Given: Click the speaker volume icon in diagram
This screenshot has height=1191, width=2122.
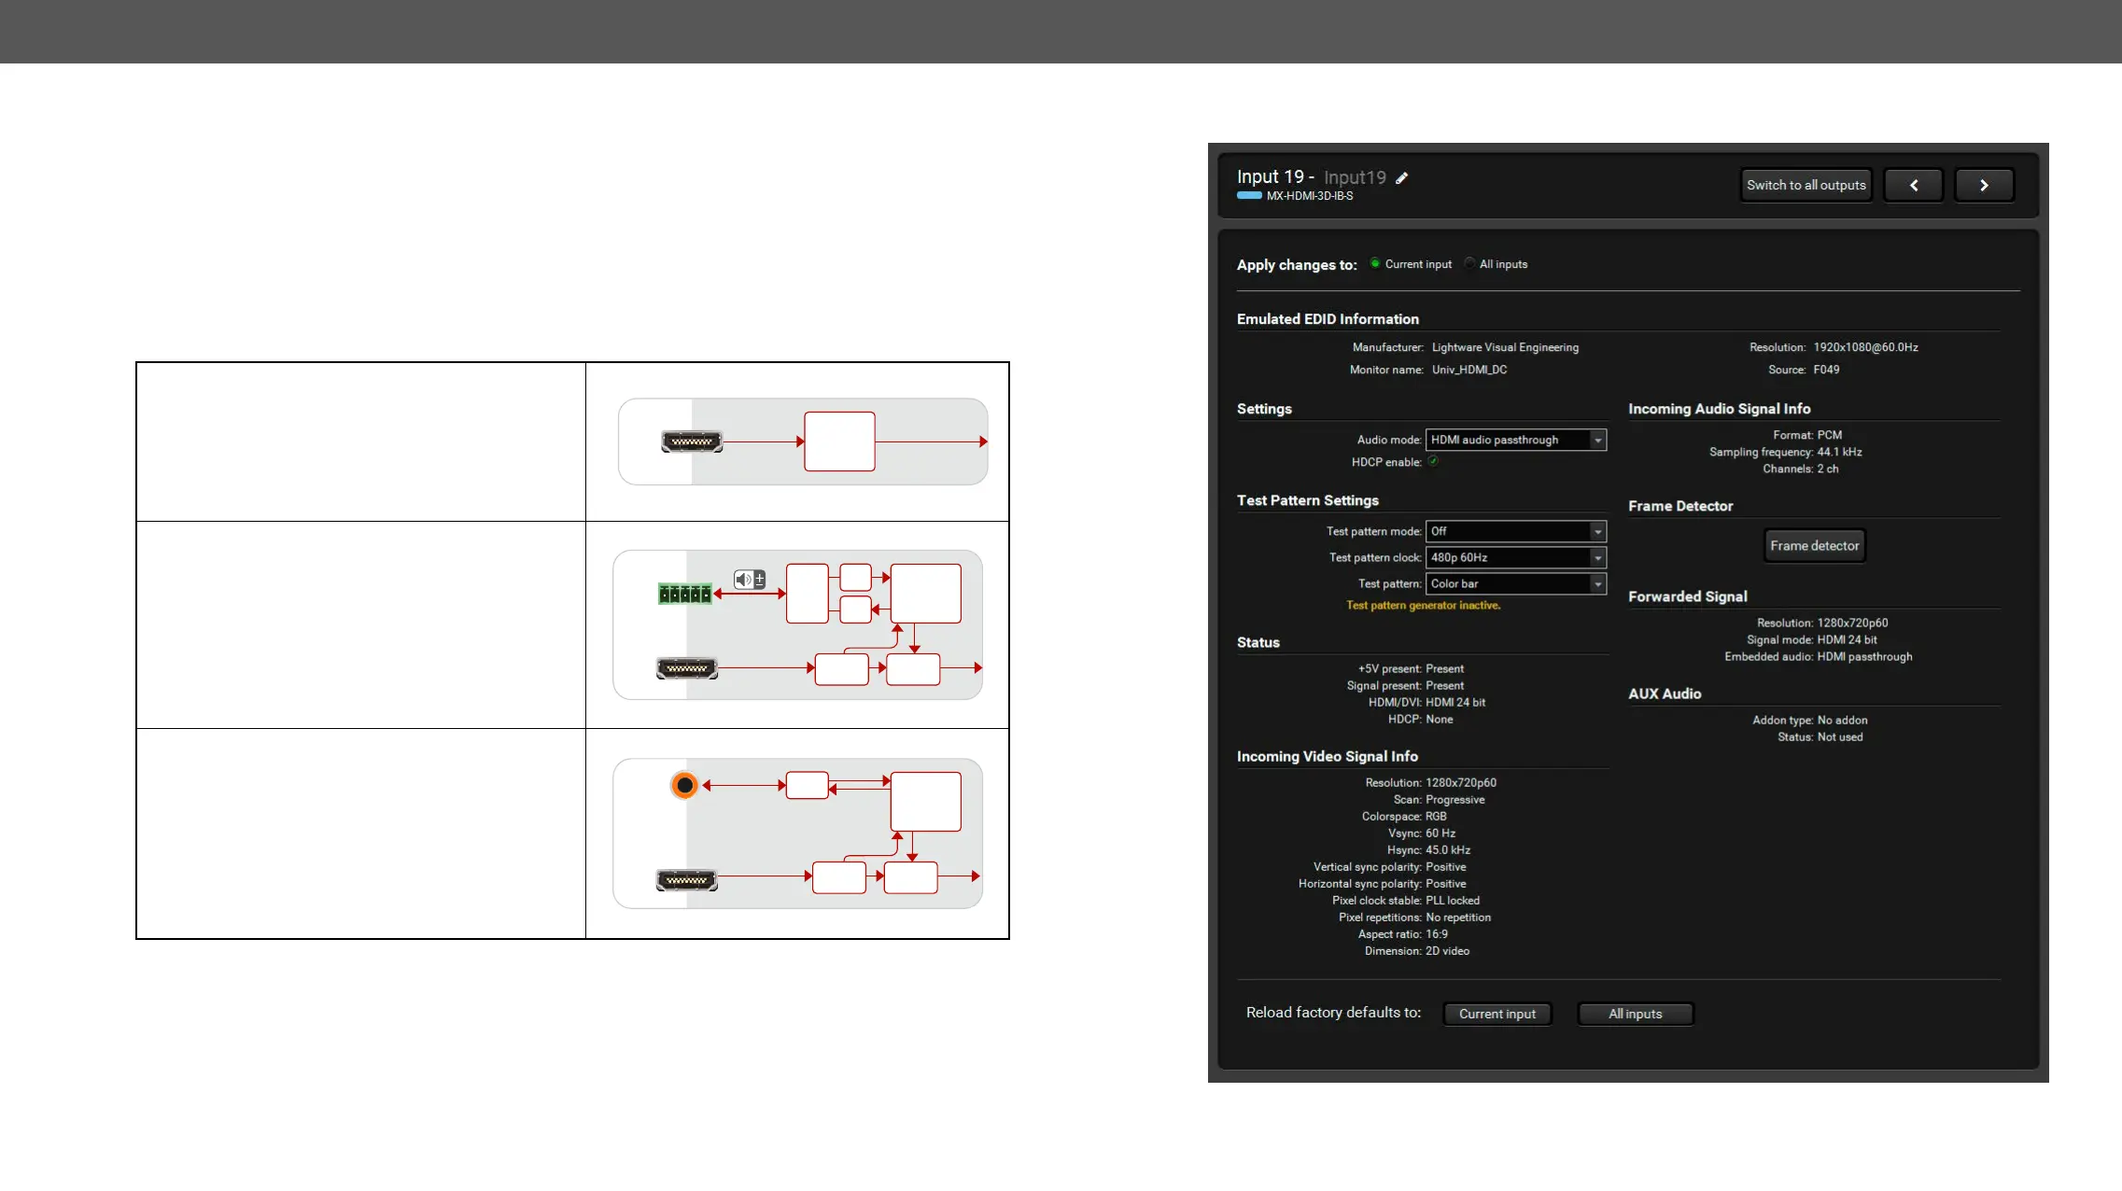Looking at the screenshot, I should [x=749, y=580].
